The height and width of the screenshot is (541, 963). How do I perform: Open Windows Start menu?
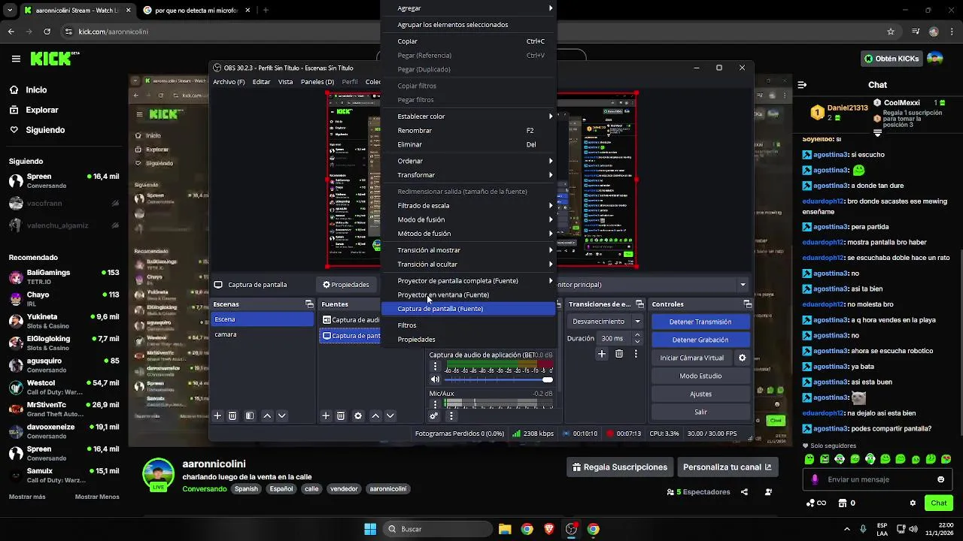point(370,529)
